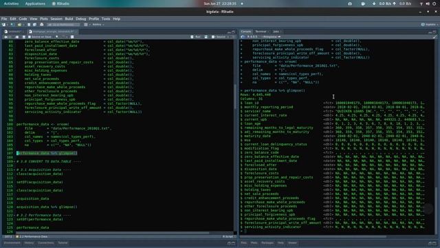Open the Activities overview

11,3
